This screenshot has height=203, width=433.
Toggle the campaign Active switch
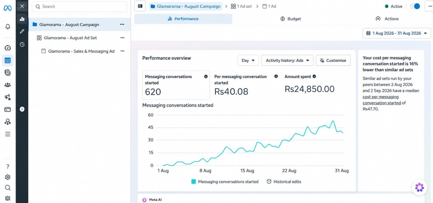tap(415, 6)
